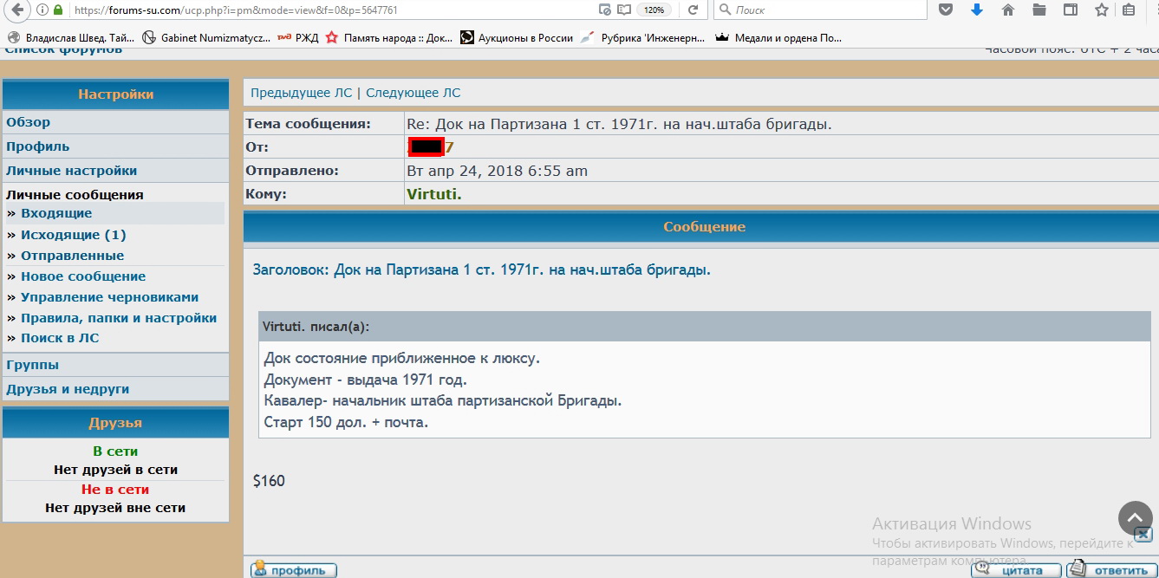The image size is (1159, 578).
Task: Open the РЖД bookmark
Action: tap(298, 37)
